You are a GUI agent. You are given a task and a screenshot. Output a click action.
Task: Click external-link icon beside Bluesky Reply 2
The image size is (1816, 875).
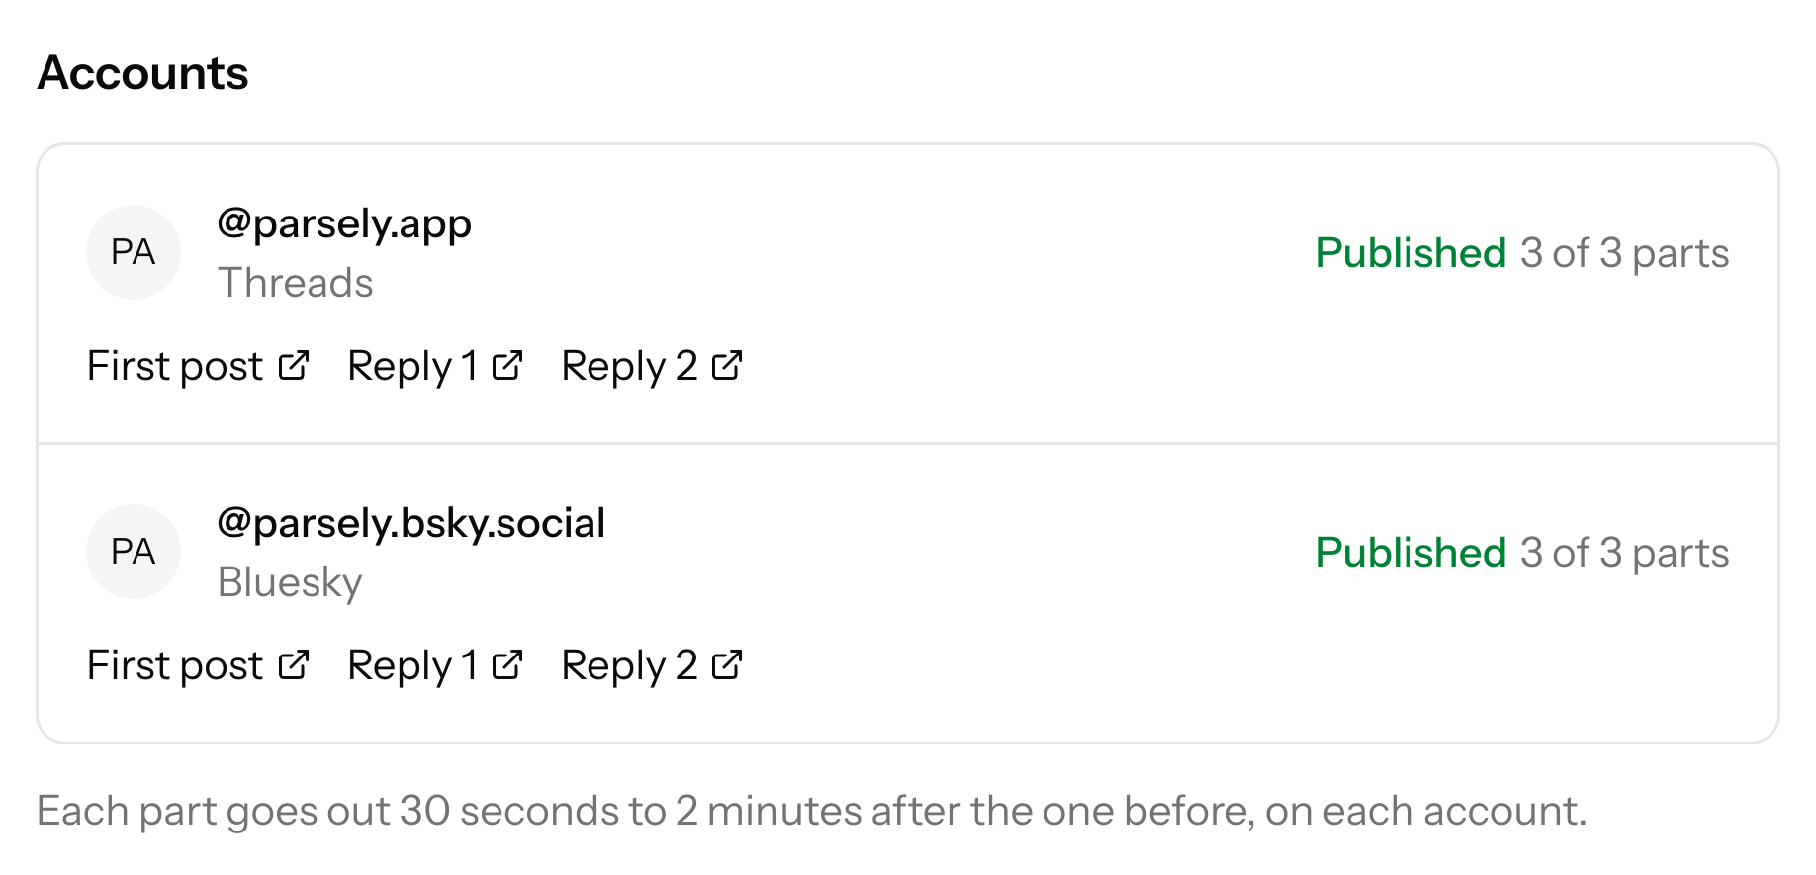[727, 665]
